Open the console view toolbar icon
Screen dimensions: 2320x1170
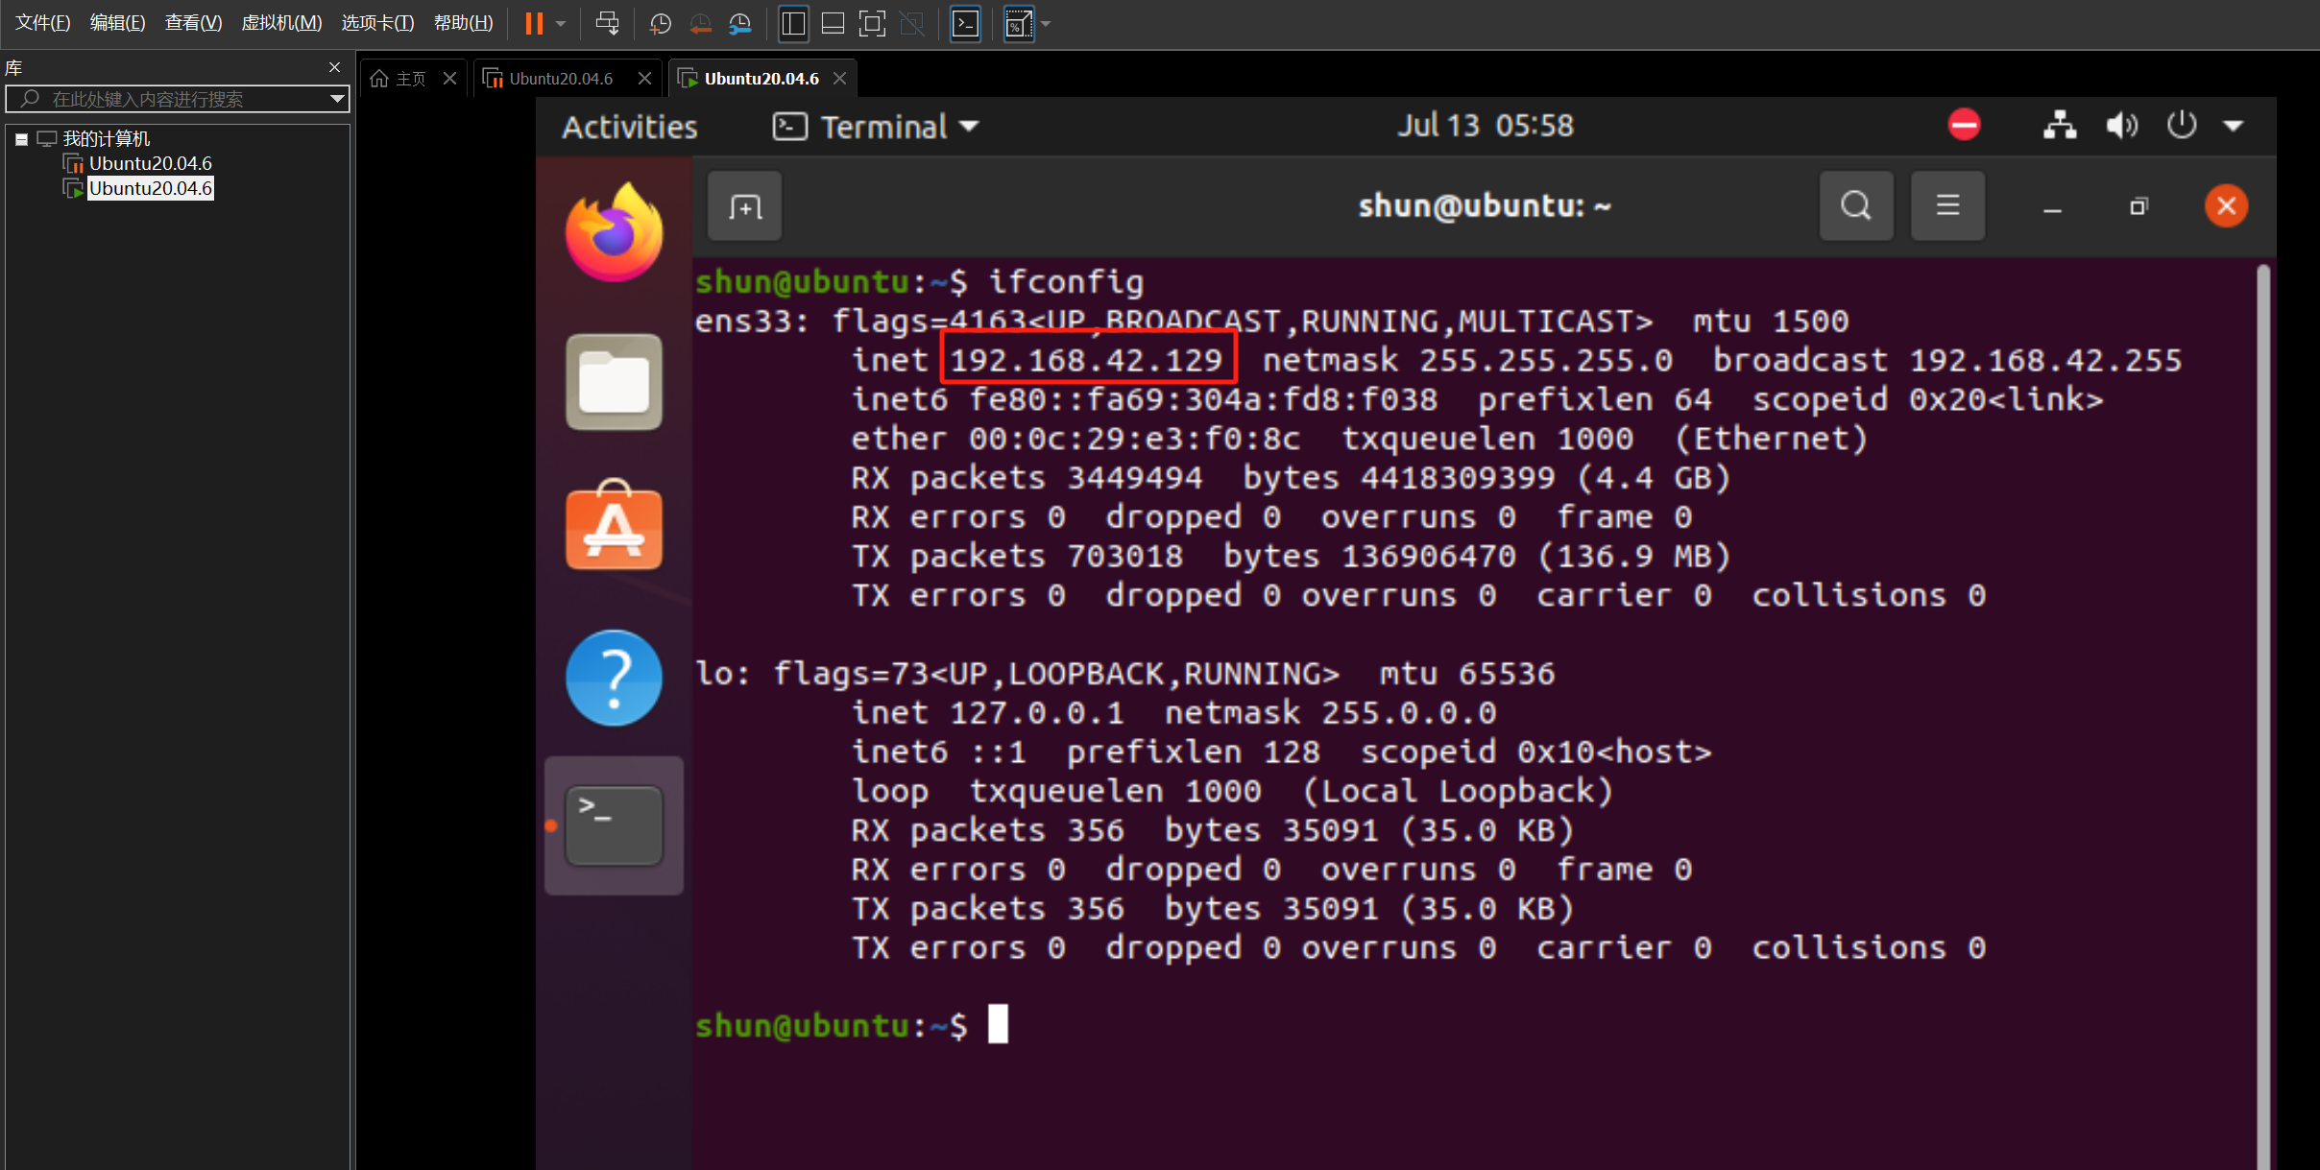click(965, 23)
